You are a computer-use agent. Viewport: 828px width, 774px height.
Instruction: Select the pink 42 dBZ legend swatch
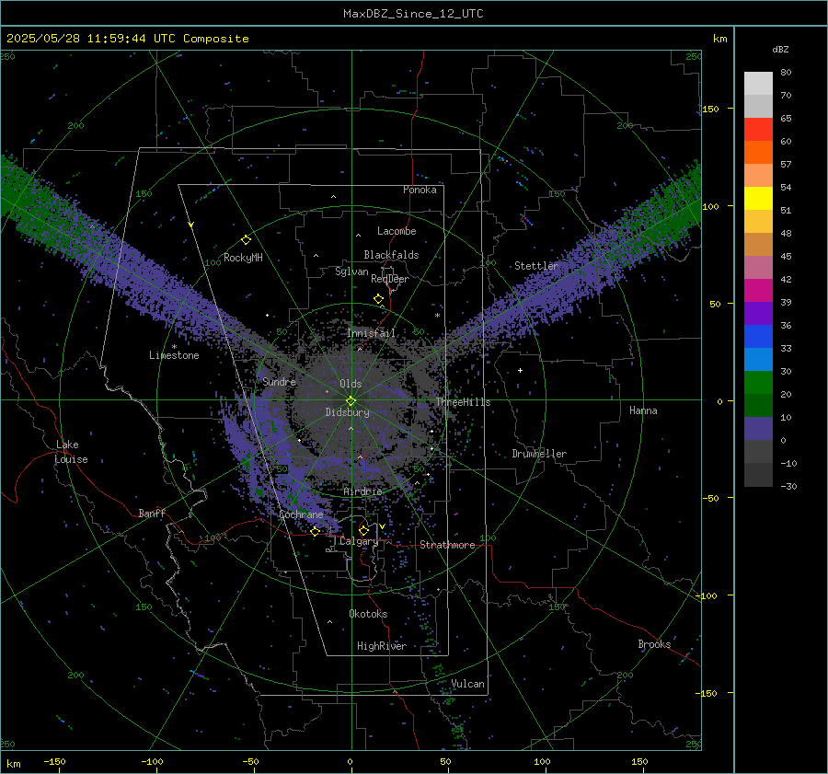tap(758, 268)
